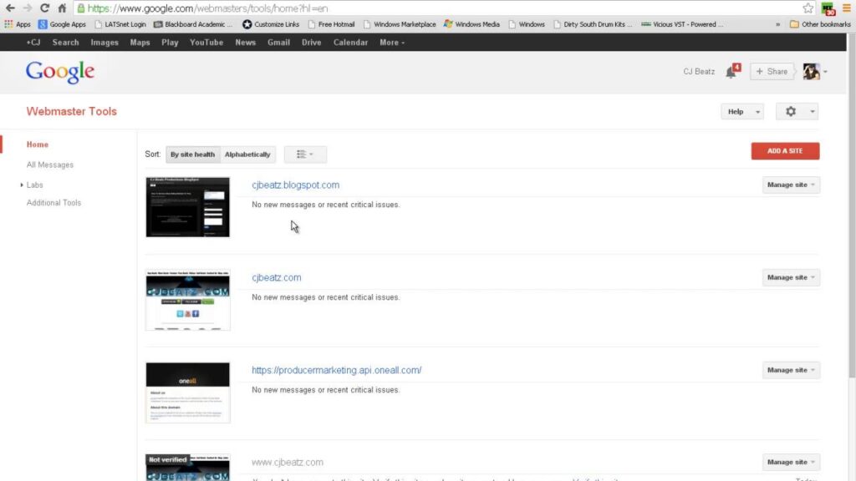
Task: Click the oneall site thumbnail
Action: click(x=188, y=392)
